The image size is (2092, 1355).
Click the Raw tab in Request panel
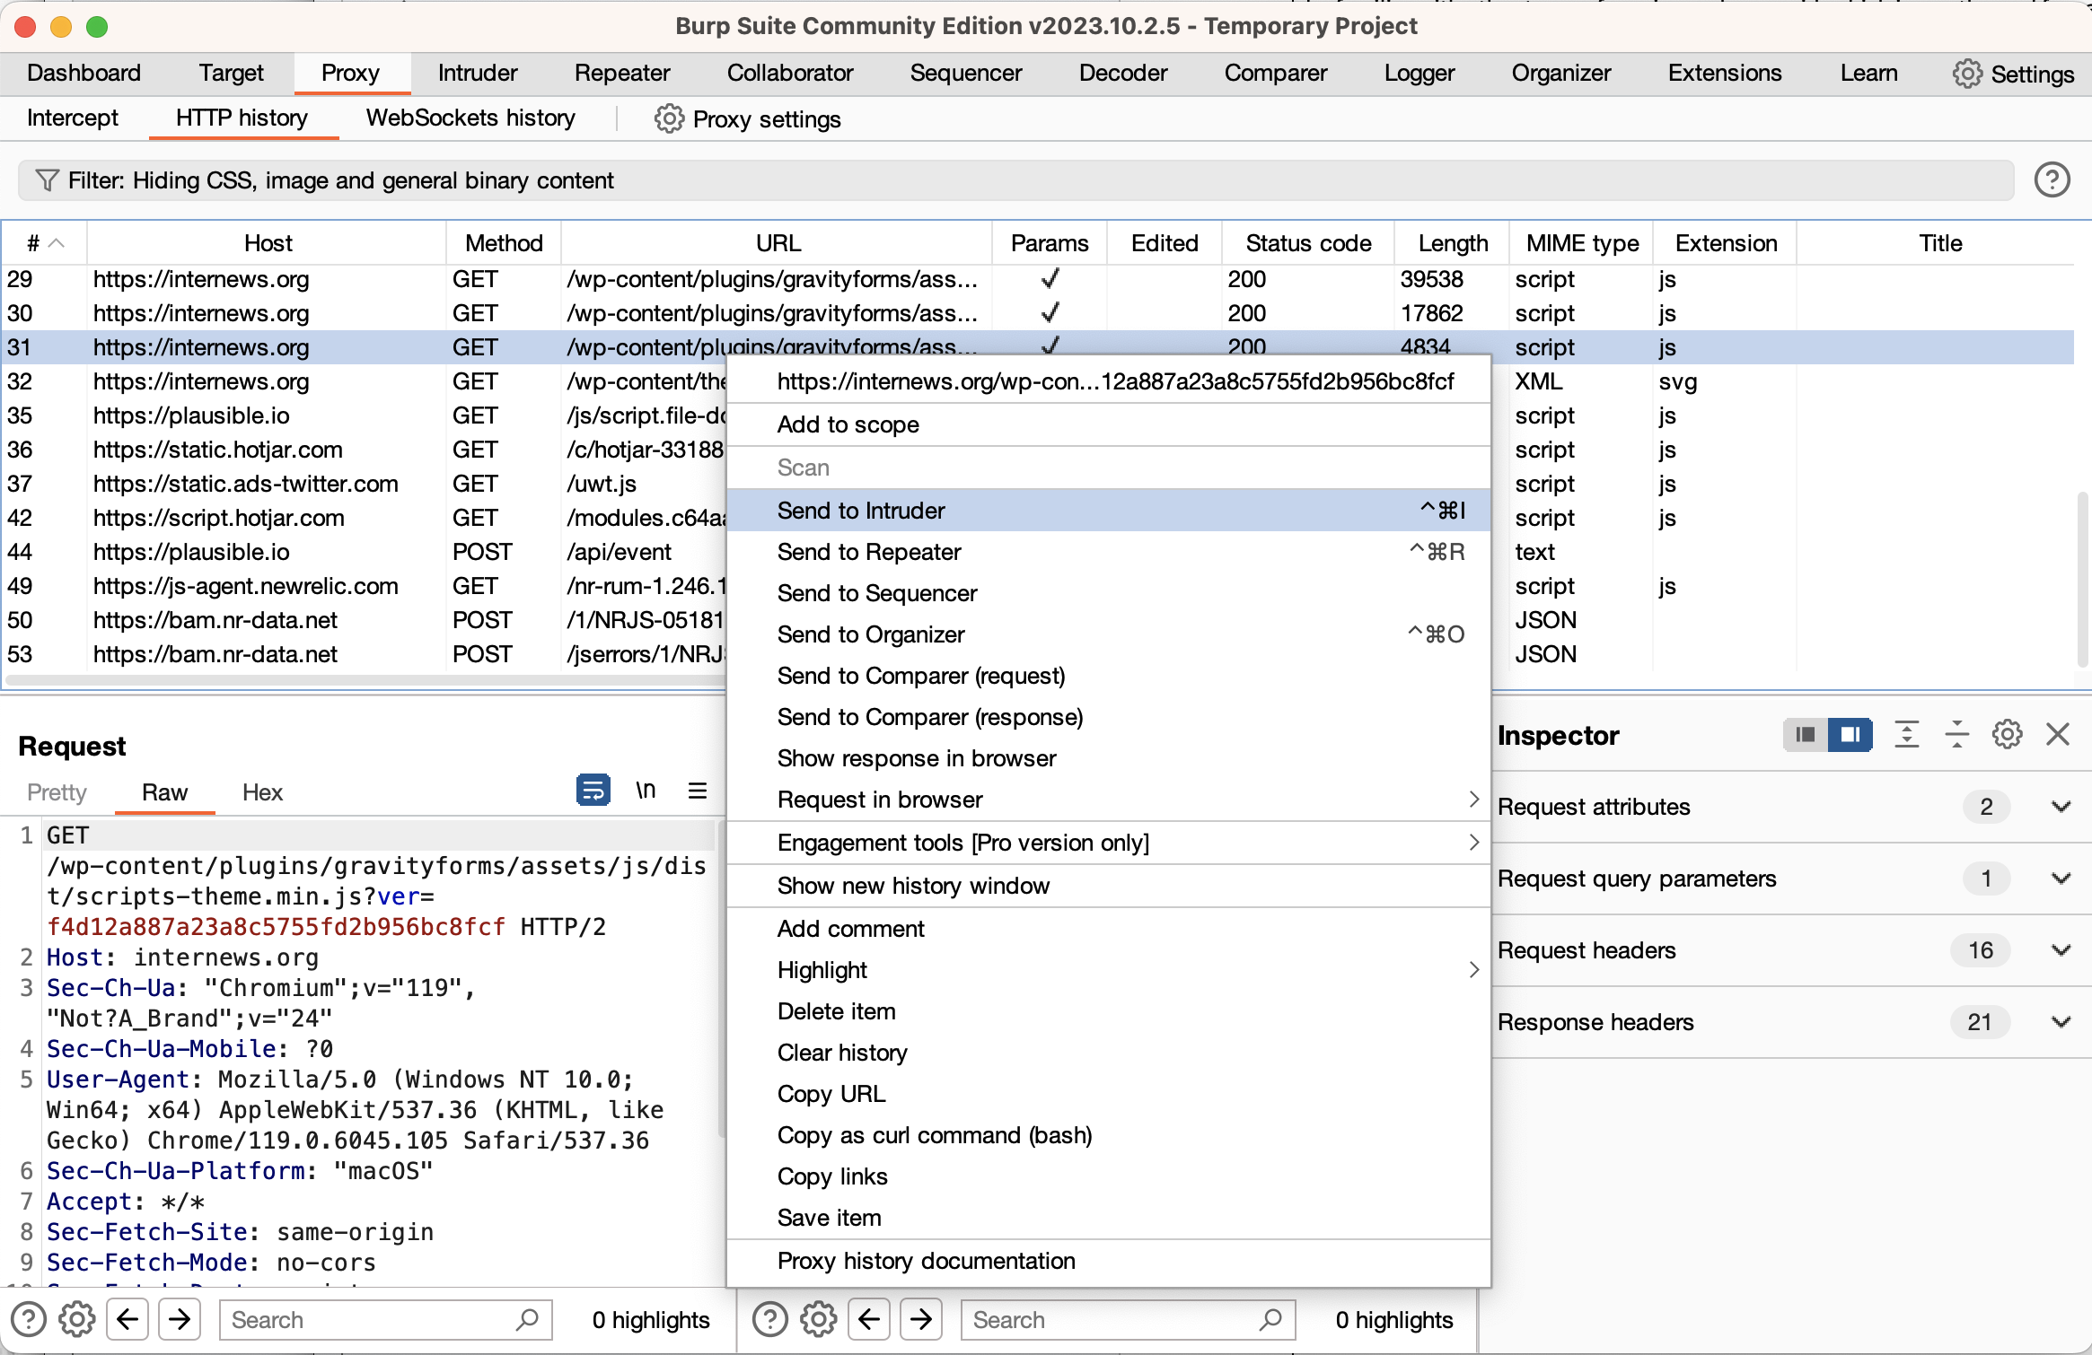[163, 792]
